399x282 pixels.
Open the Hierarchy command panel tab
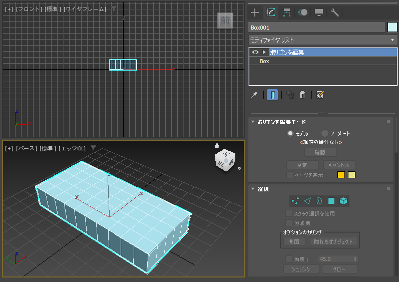pyautogui.click(x=287, y=13)
